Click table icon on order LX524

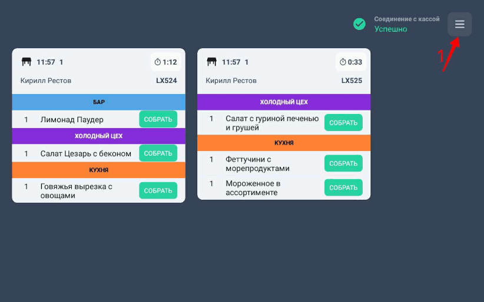click(26, 62)
